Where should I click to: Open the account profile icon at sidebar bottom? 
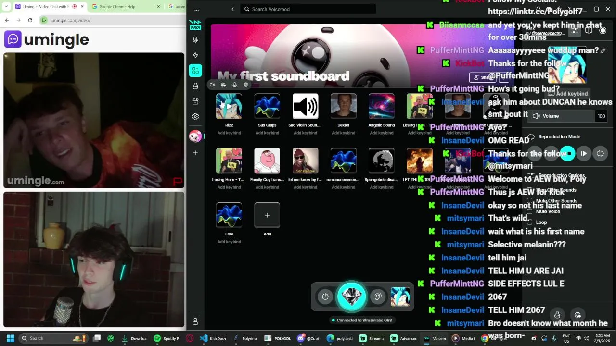click(195, 321)
